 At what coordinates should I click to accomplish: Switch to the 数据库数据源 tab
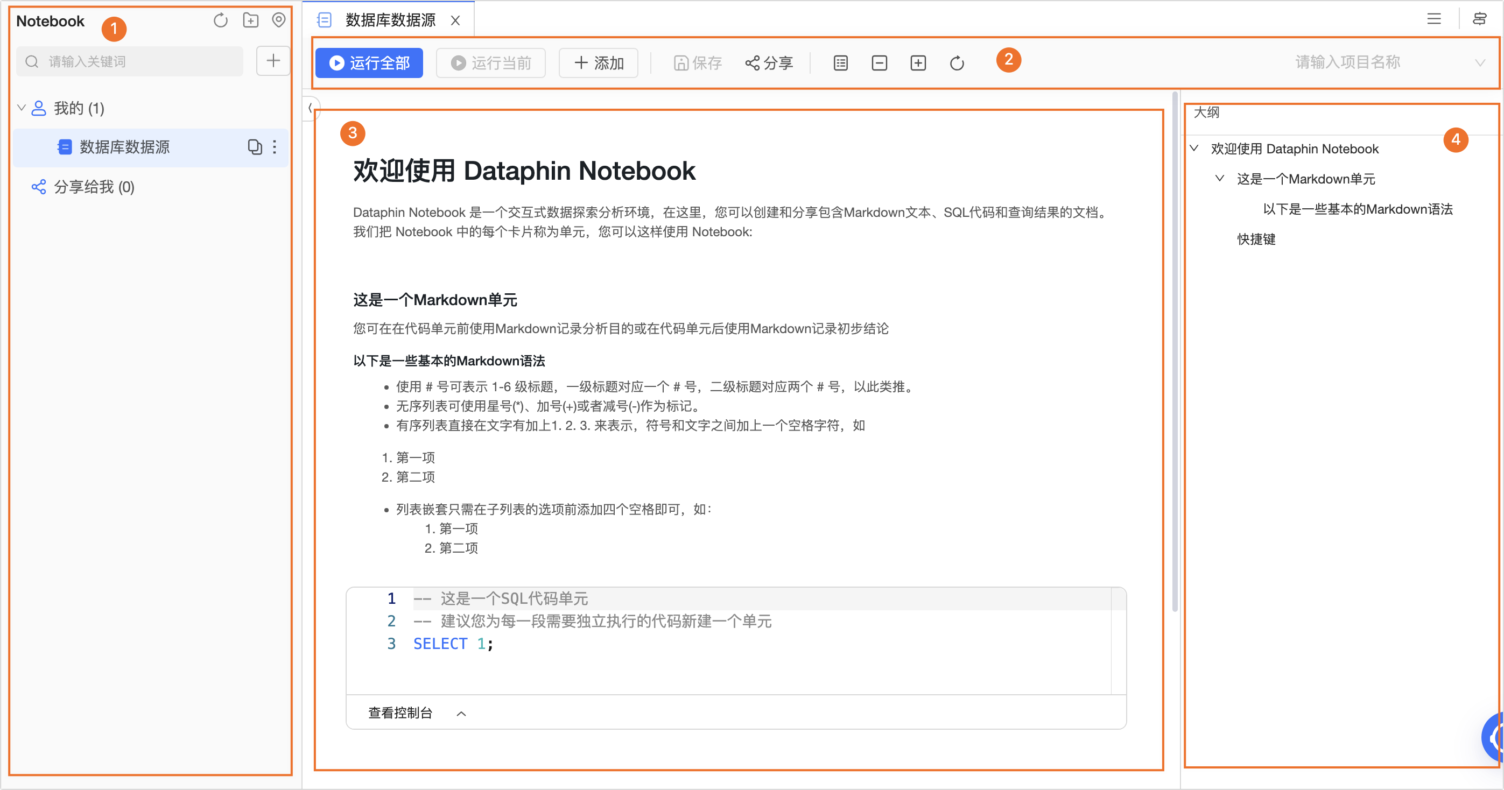[389, 21]
